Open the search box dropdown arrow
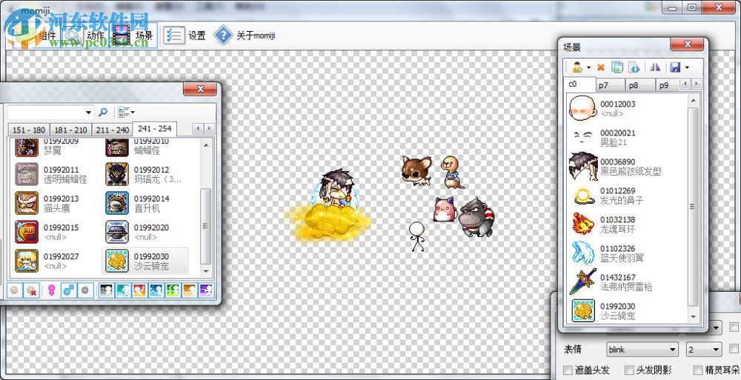The width and height of the screenshot is (741, 380). (x=88, y=113)
